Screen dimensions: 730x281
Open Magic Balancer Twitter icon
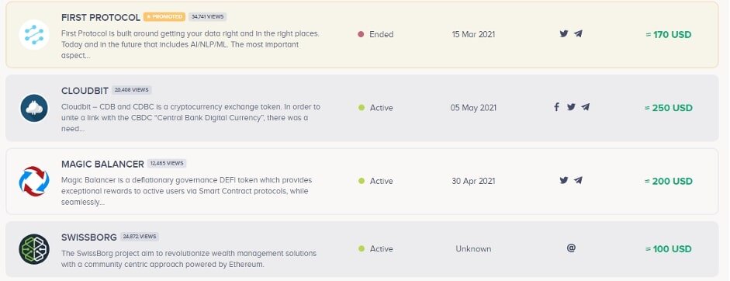point(564,180)
